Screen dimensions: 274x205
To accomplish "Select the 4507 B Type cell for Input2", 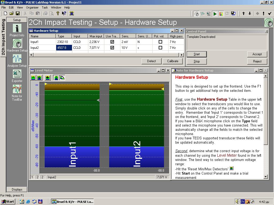I will 64,48.
